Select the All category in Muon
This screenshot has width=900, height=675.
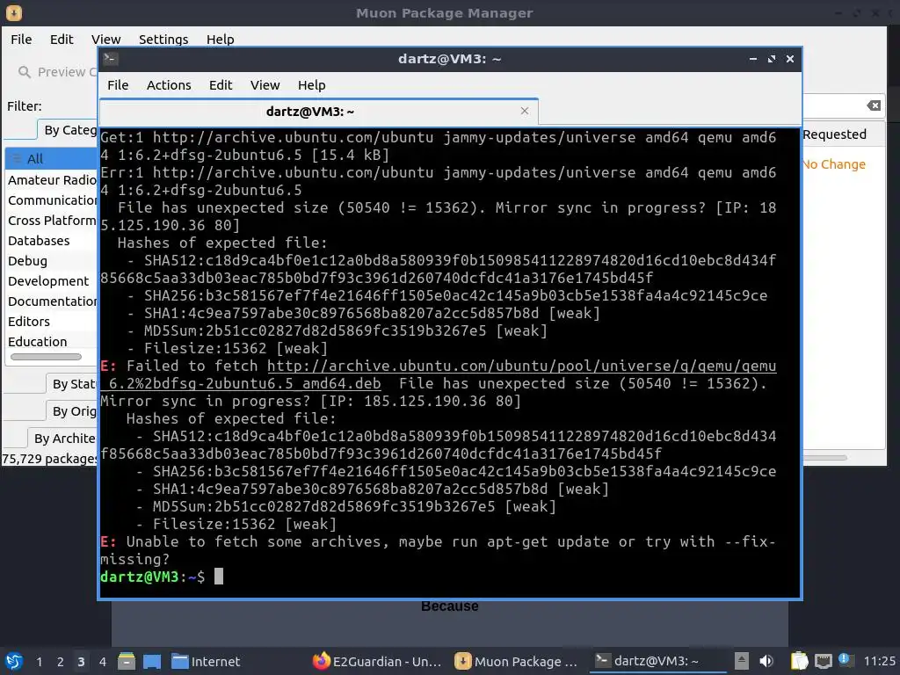click(52, 159)
